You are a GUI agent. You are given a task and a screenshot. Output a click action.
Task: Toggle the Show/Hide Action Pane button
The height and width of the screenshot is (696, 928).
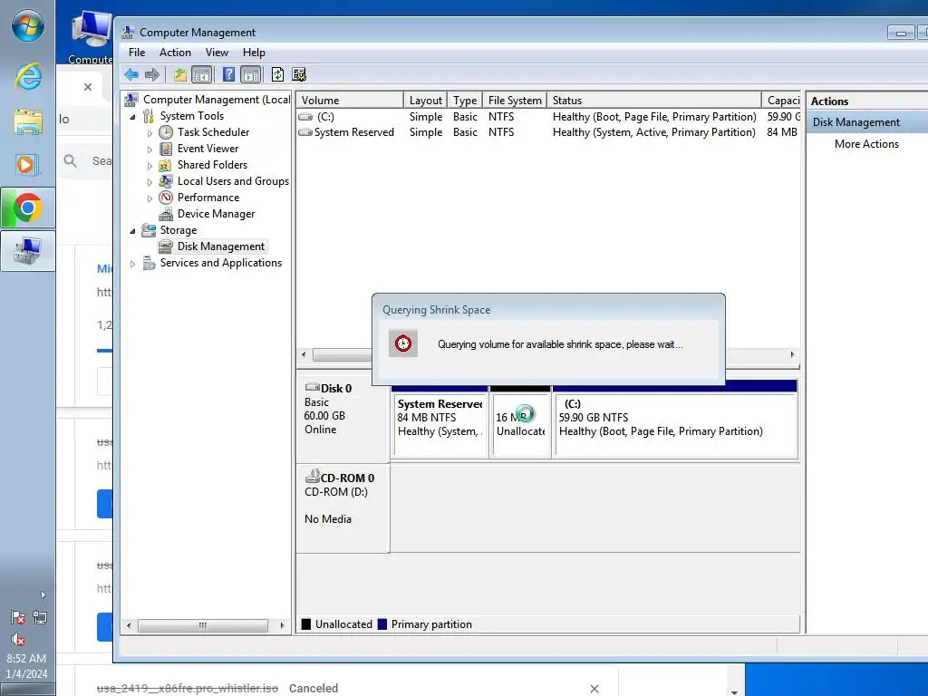(x=251, y=74)
